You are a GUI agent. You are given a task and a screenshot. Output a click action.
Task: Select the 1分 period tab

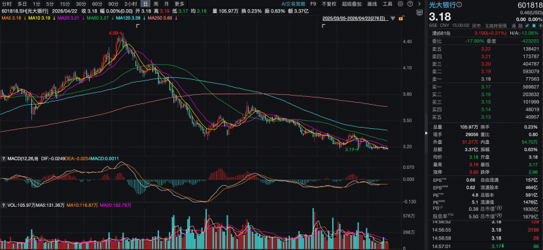point(37,4)
